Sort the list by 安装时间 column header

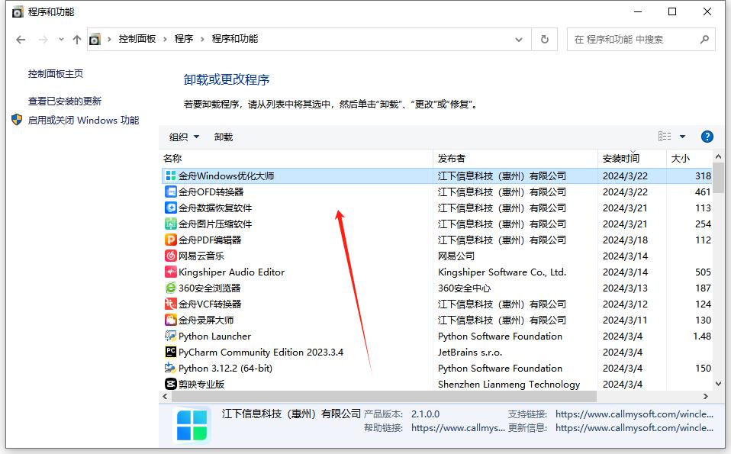[621, 159]
